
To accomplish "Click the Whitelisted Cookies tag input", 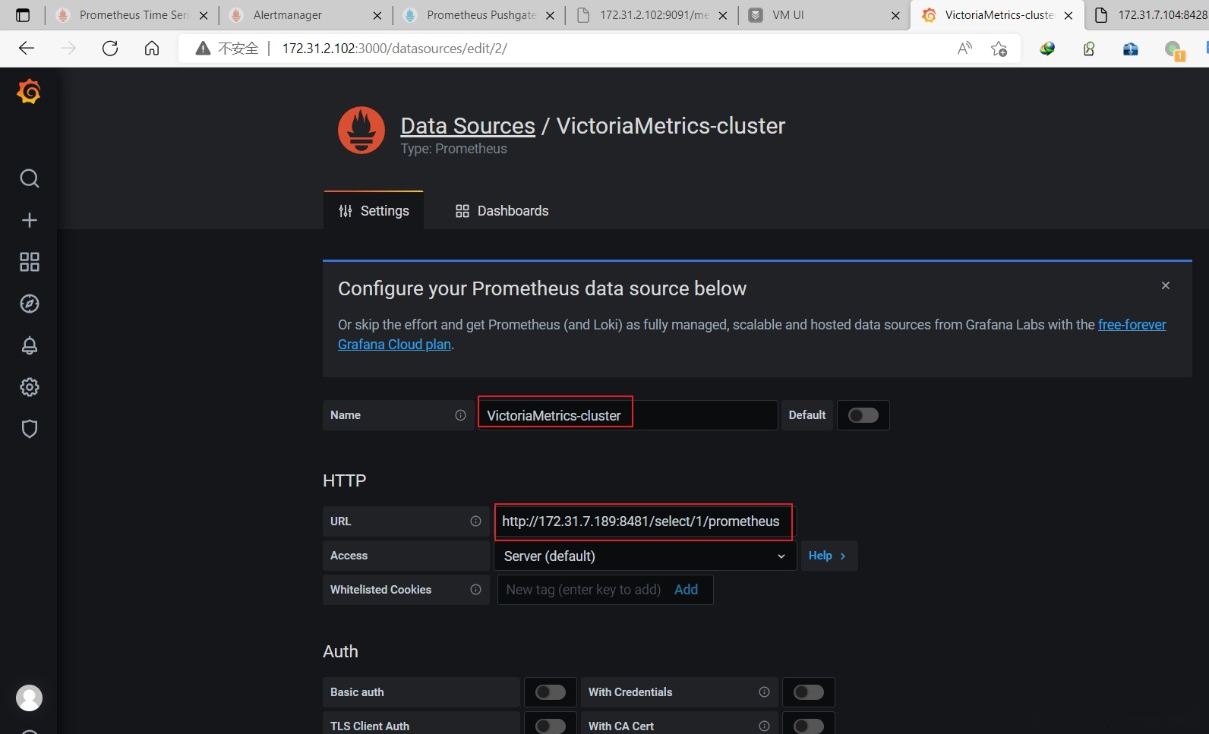I will tap(583, 590).
